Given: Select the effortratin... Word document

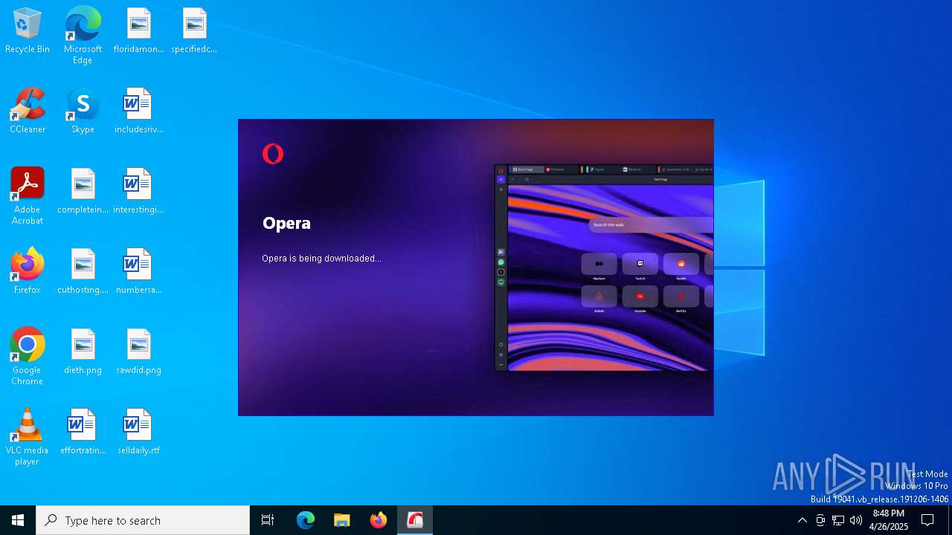Looking at the screenshot, I should coord(83,432).
